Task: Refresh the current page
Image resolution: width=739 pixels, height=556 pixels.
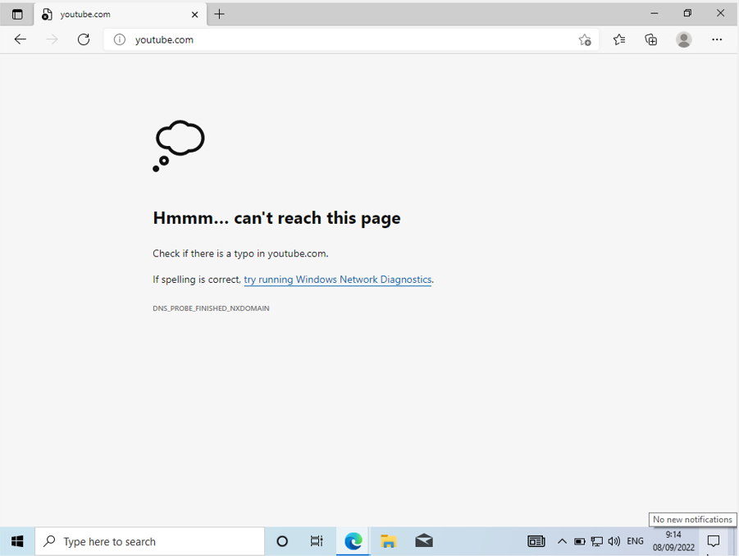Action: coord(84,39)
